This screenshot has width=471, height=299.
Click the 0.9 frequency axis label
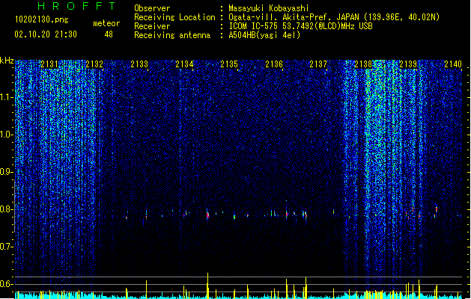pyautogui.click(x=6, y=172)
